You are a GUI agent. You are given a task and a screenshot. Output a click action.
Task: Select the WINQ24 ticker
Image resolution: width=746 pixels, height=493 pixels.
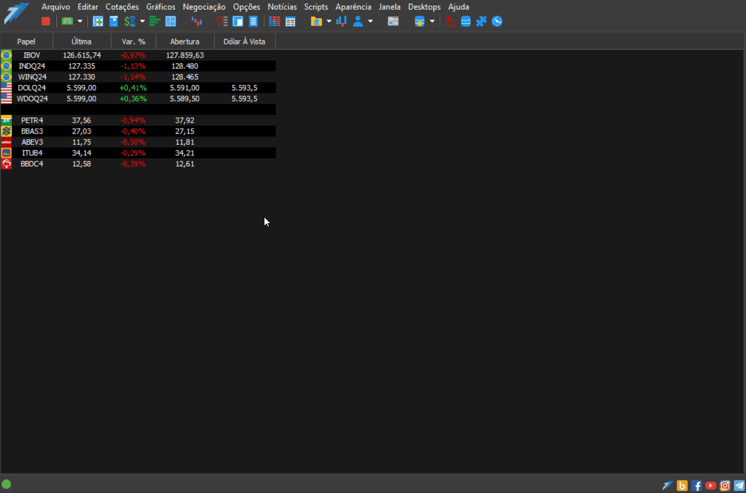[x=32, y=77]
